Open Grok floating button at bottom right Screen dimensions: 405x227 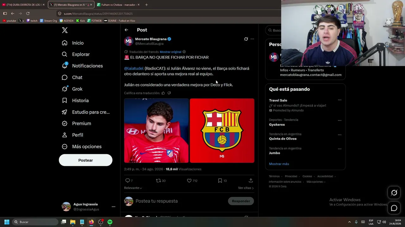tap(394, 193)
